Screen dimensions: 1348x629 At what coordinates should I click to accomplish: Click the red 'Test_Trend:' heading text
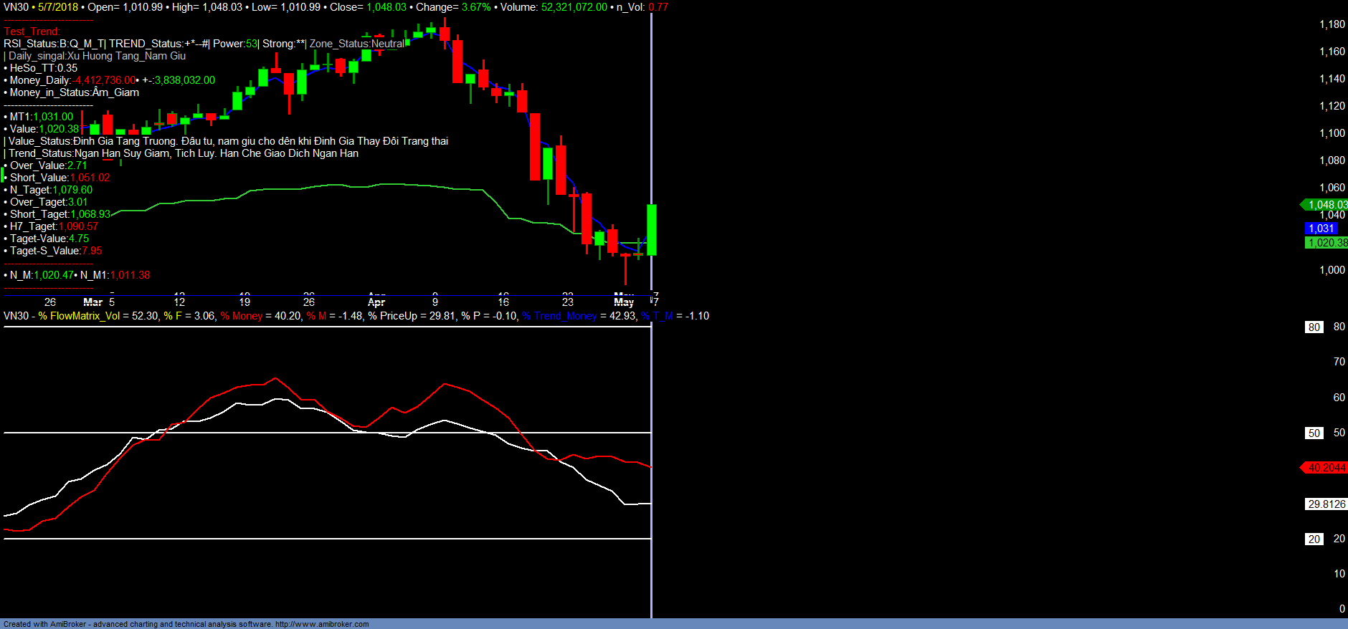pyautogui.click(x=32, y=32)
